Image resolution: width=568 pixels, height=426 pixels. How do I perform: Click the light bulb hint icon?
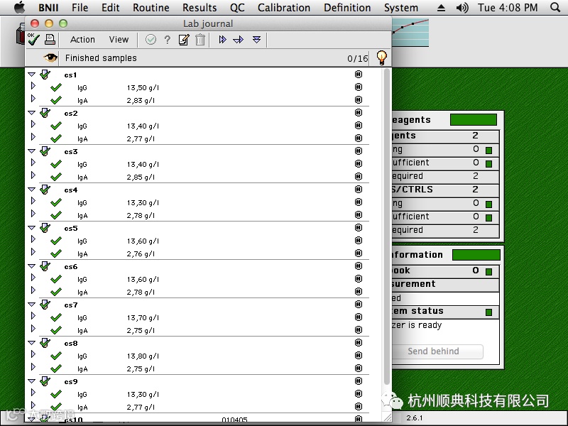tap(382, 58)
